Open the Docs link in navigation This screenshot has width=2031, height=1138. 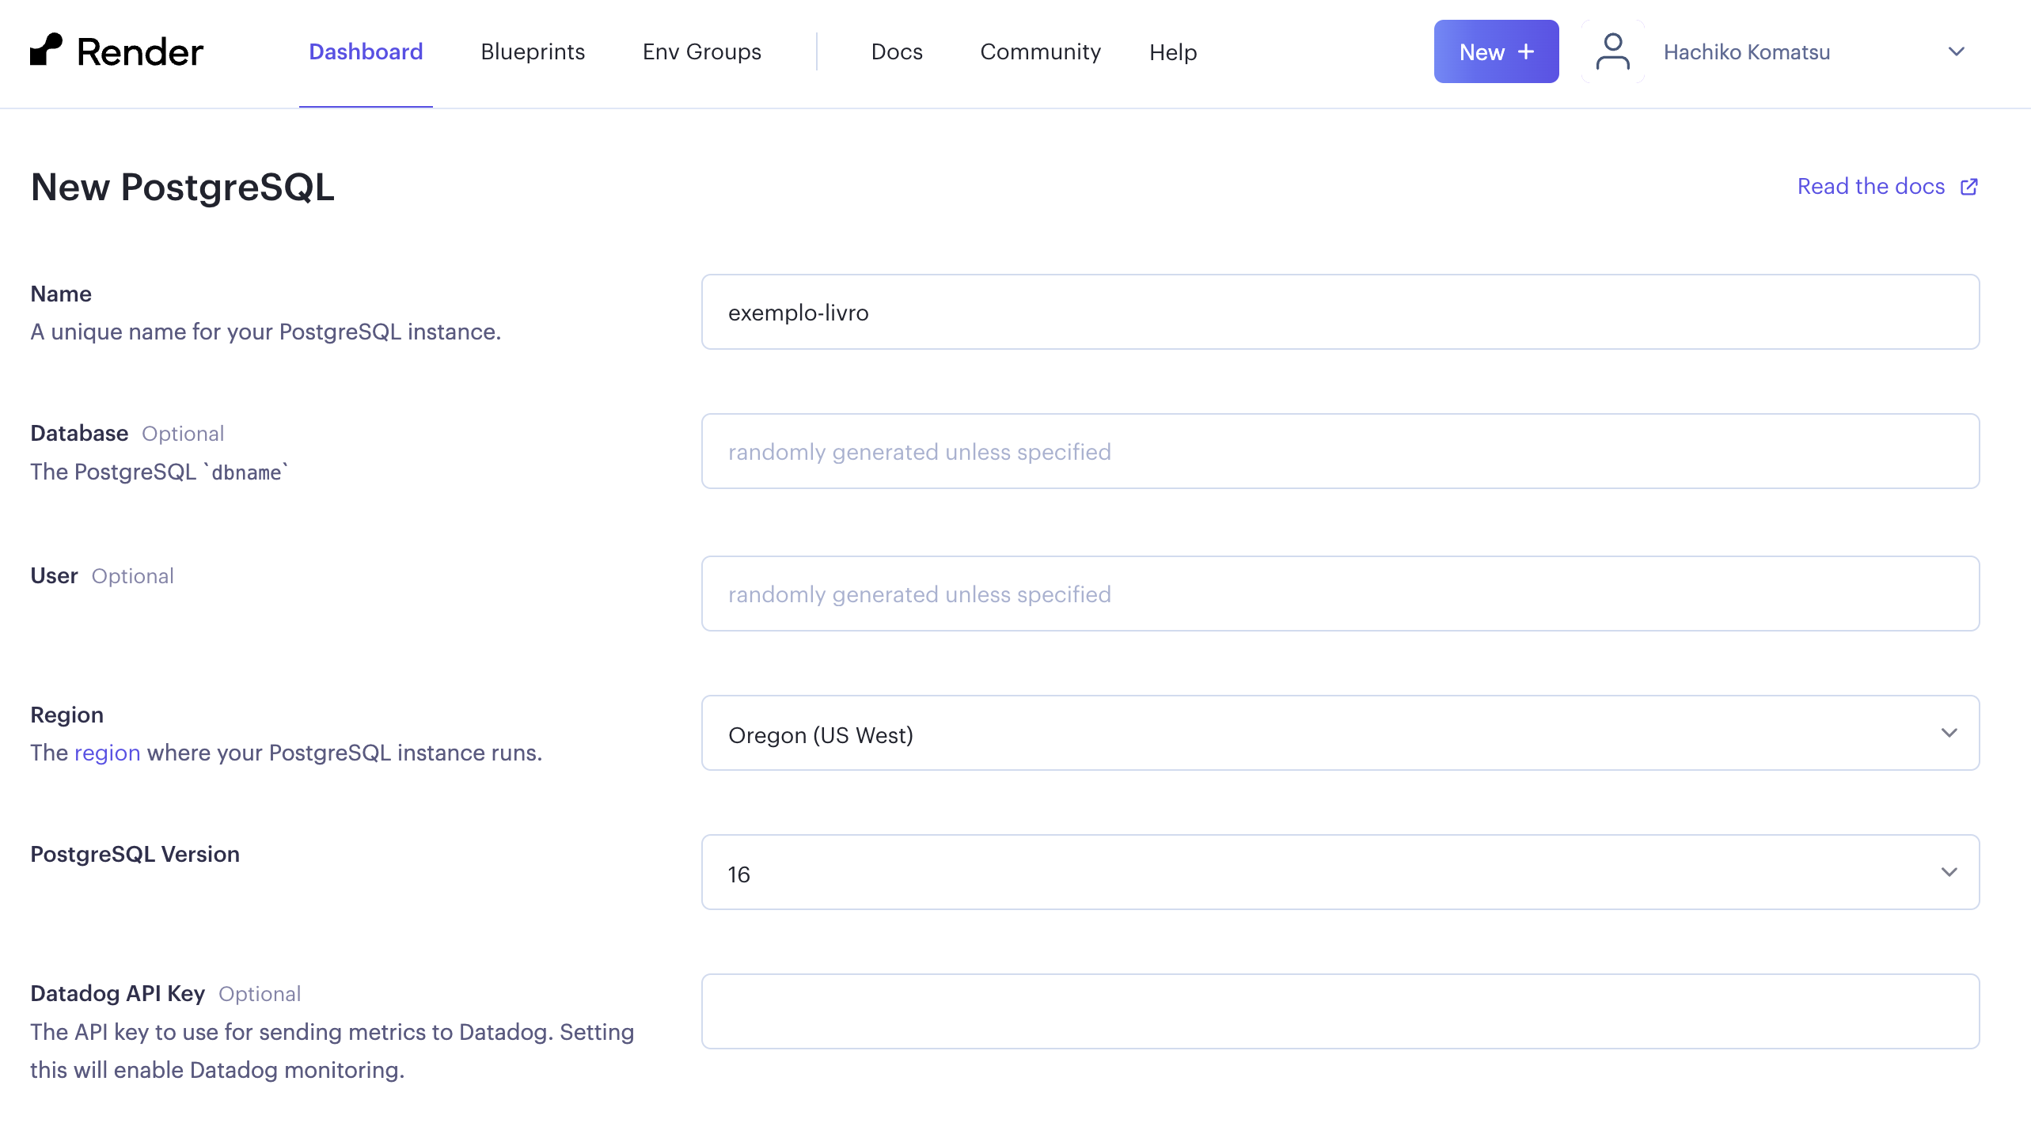pyautogui.click(x=897, y=51)
